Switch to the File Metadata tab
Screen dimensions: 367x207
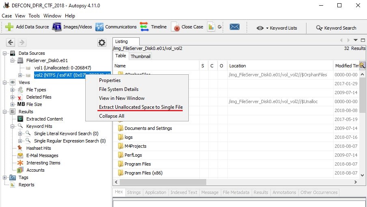click(x=236, y=192)
